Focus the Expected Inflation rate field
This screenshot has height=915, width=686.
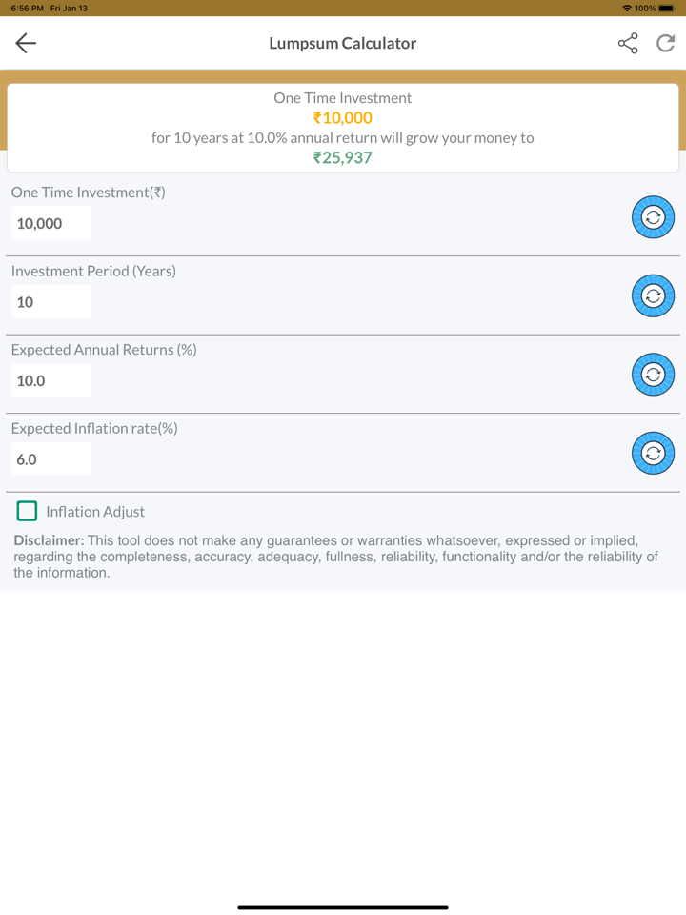point(51,459)
